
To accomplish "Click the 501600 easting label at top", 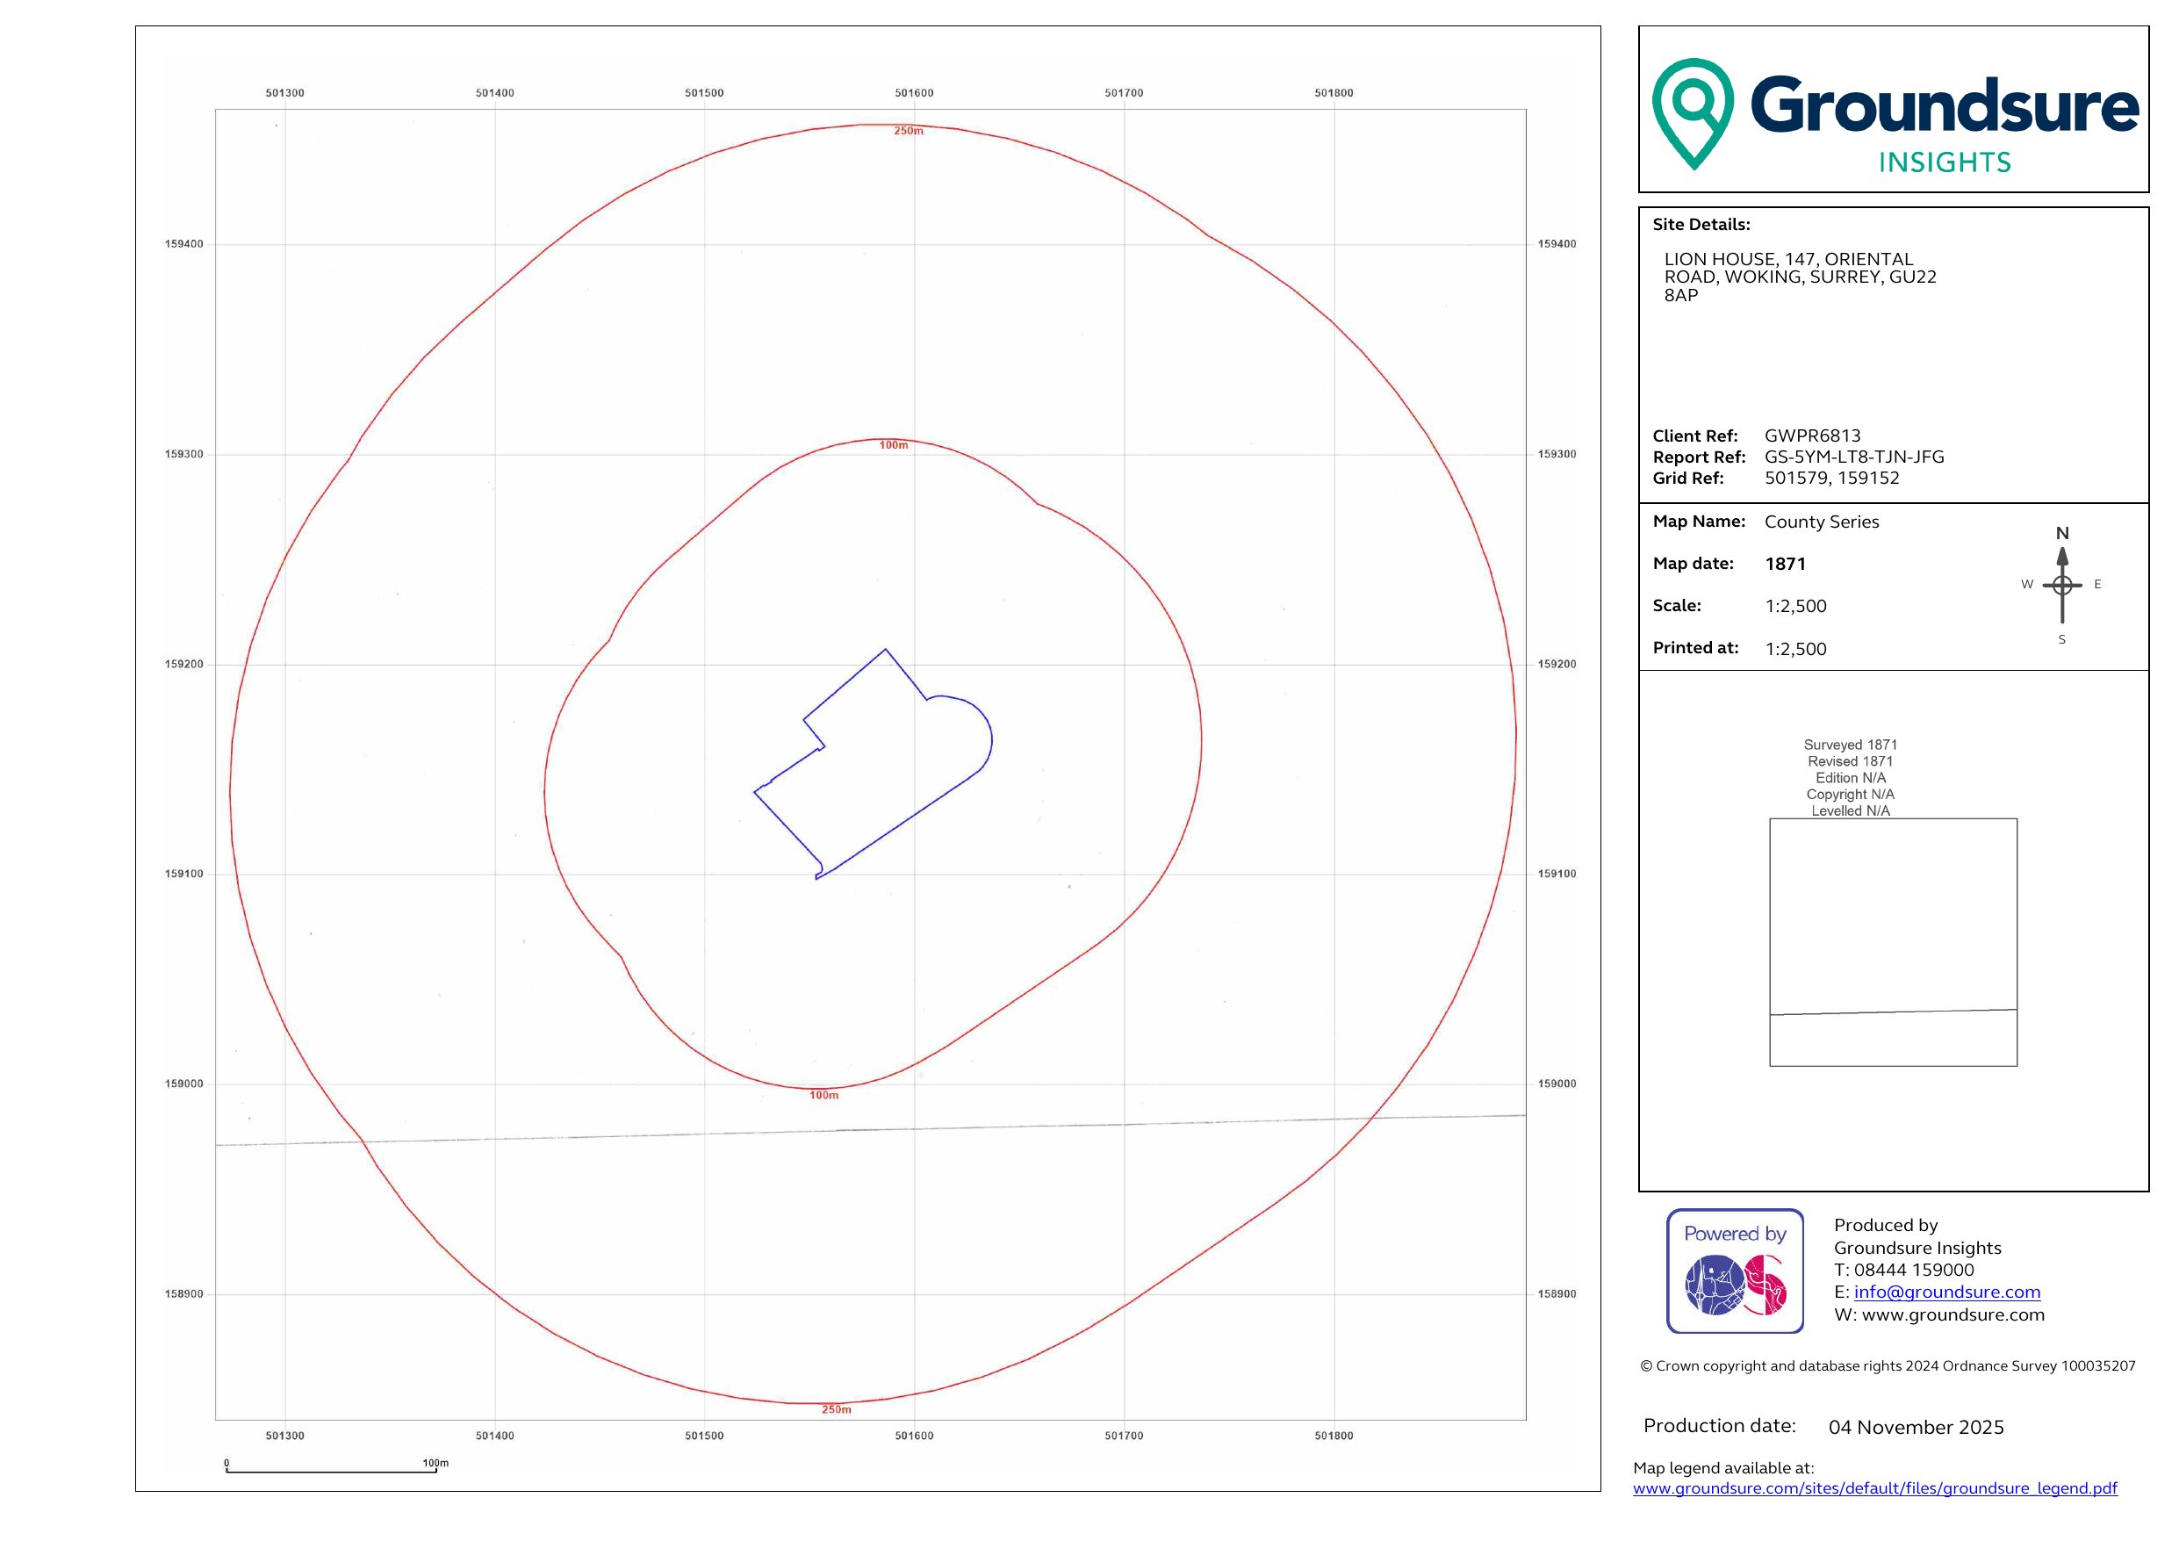I will pyautogui.click(x=914, y=93).
